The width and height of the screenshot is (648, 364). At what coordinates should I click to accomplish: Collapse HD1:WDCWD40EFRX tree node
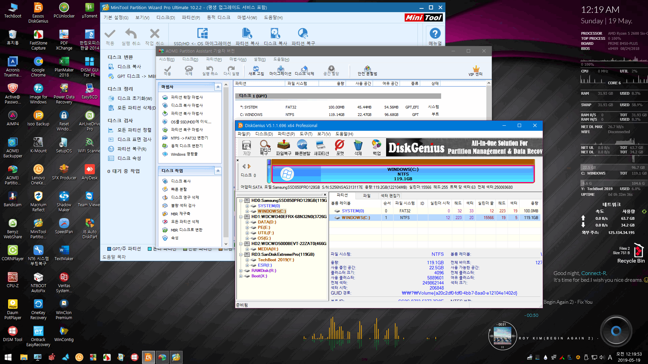click(241, 217)
